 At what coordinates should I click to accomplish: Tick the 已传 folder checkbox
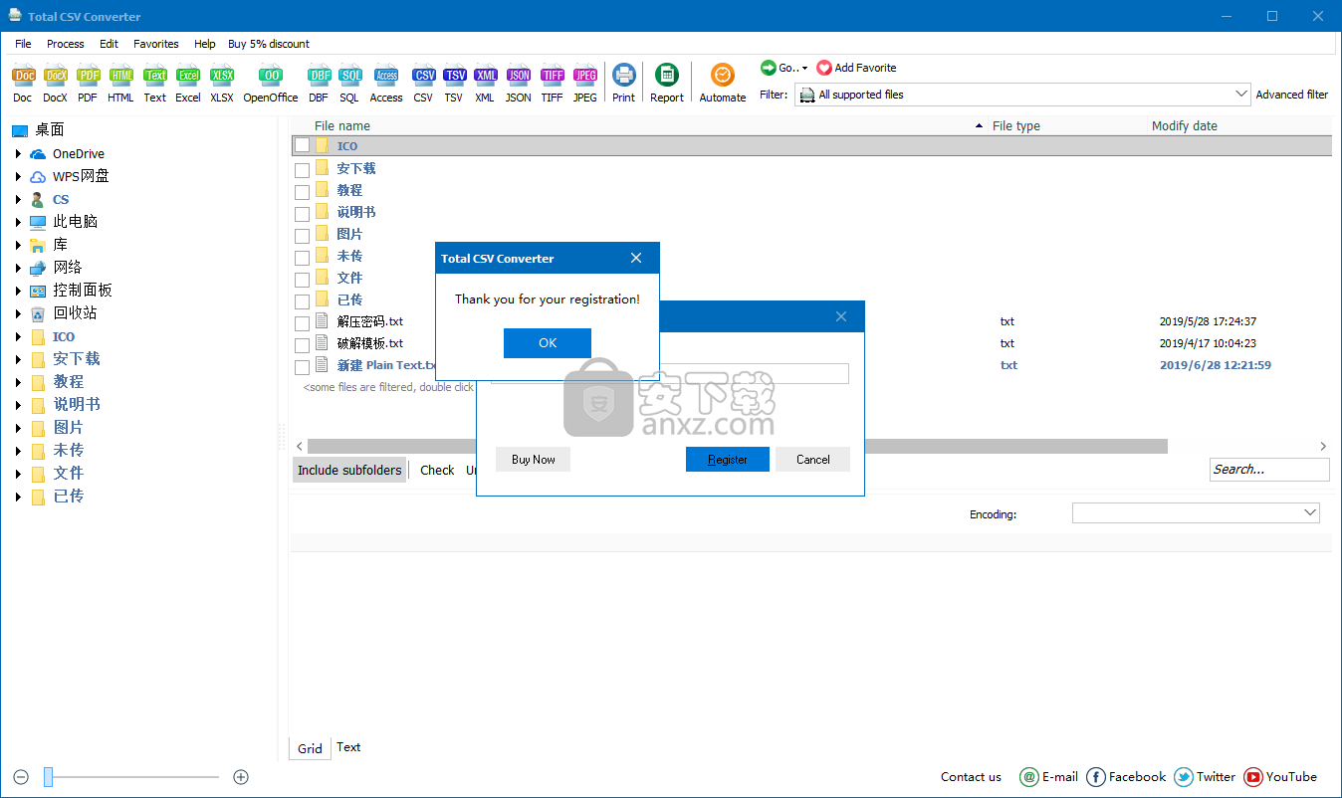click(302, 300)
